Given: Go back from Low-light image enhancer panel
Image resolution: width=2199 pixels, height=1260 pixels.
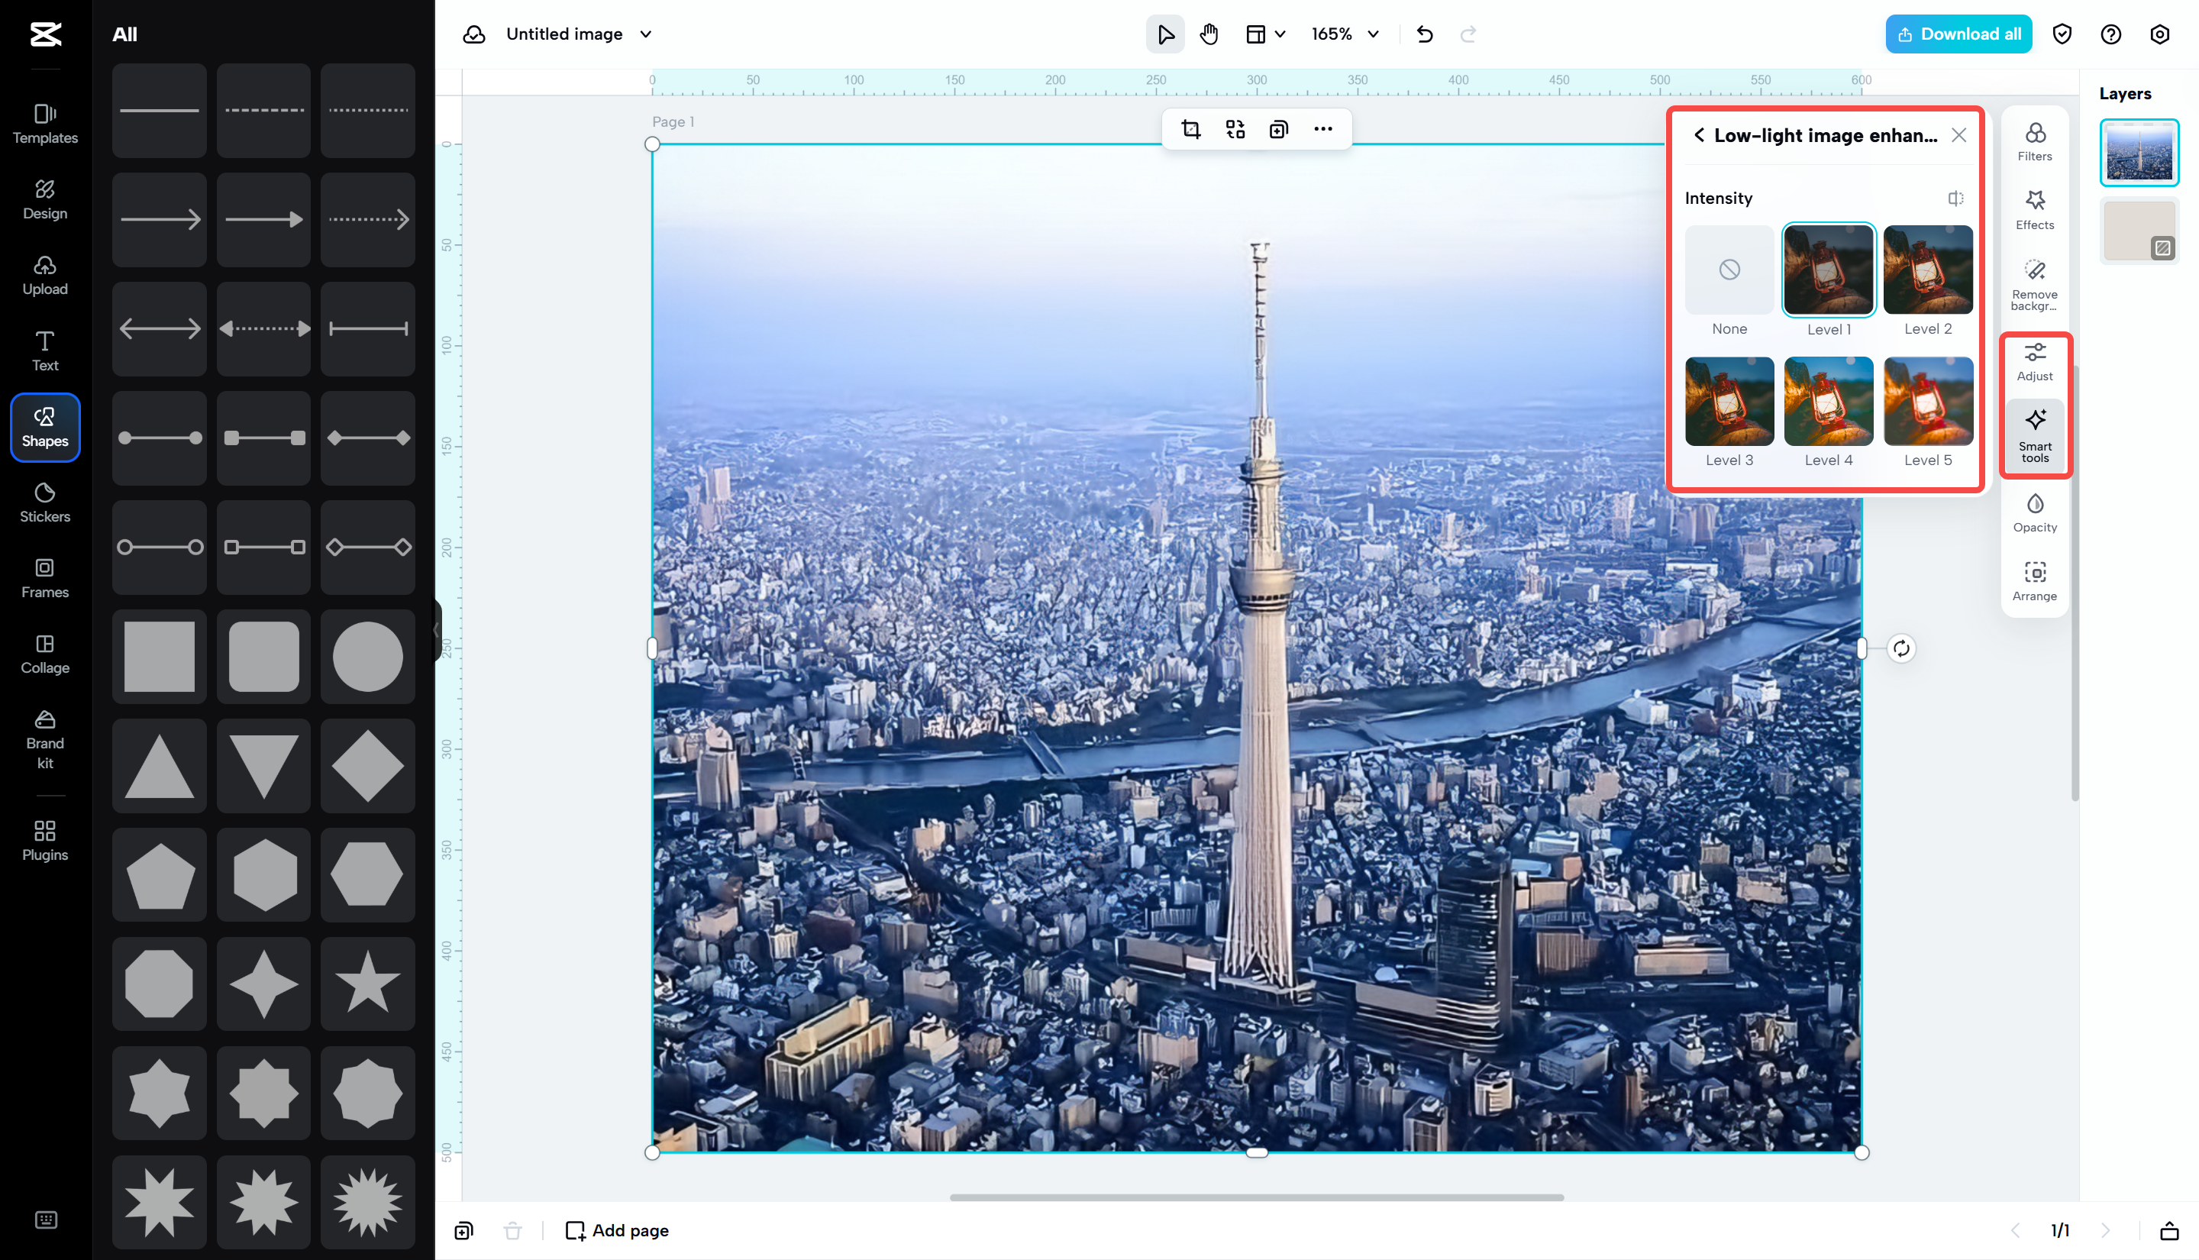Looking at the screenshot, I should pos(1698,135).
